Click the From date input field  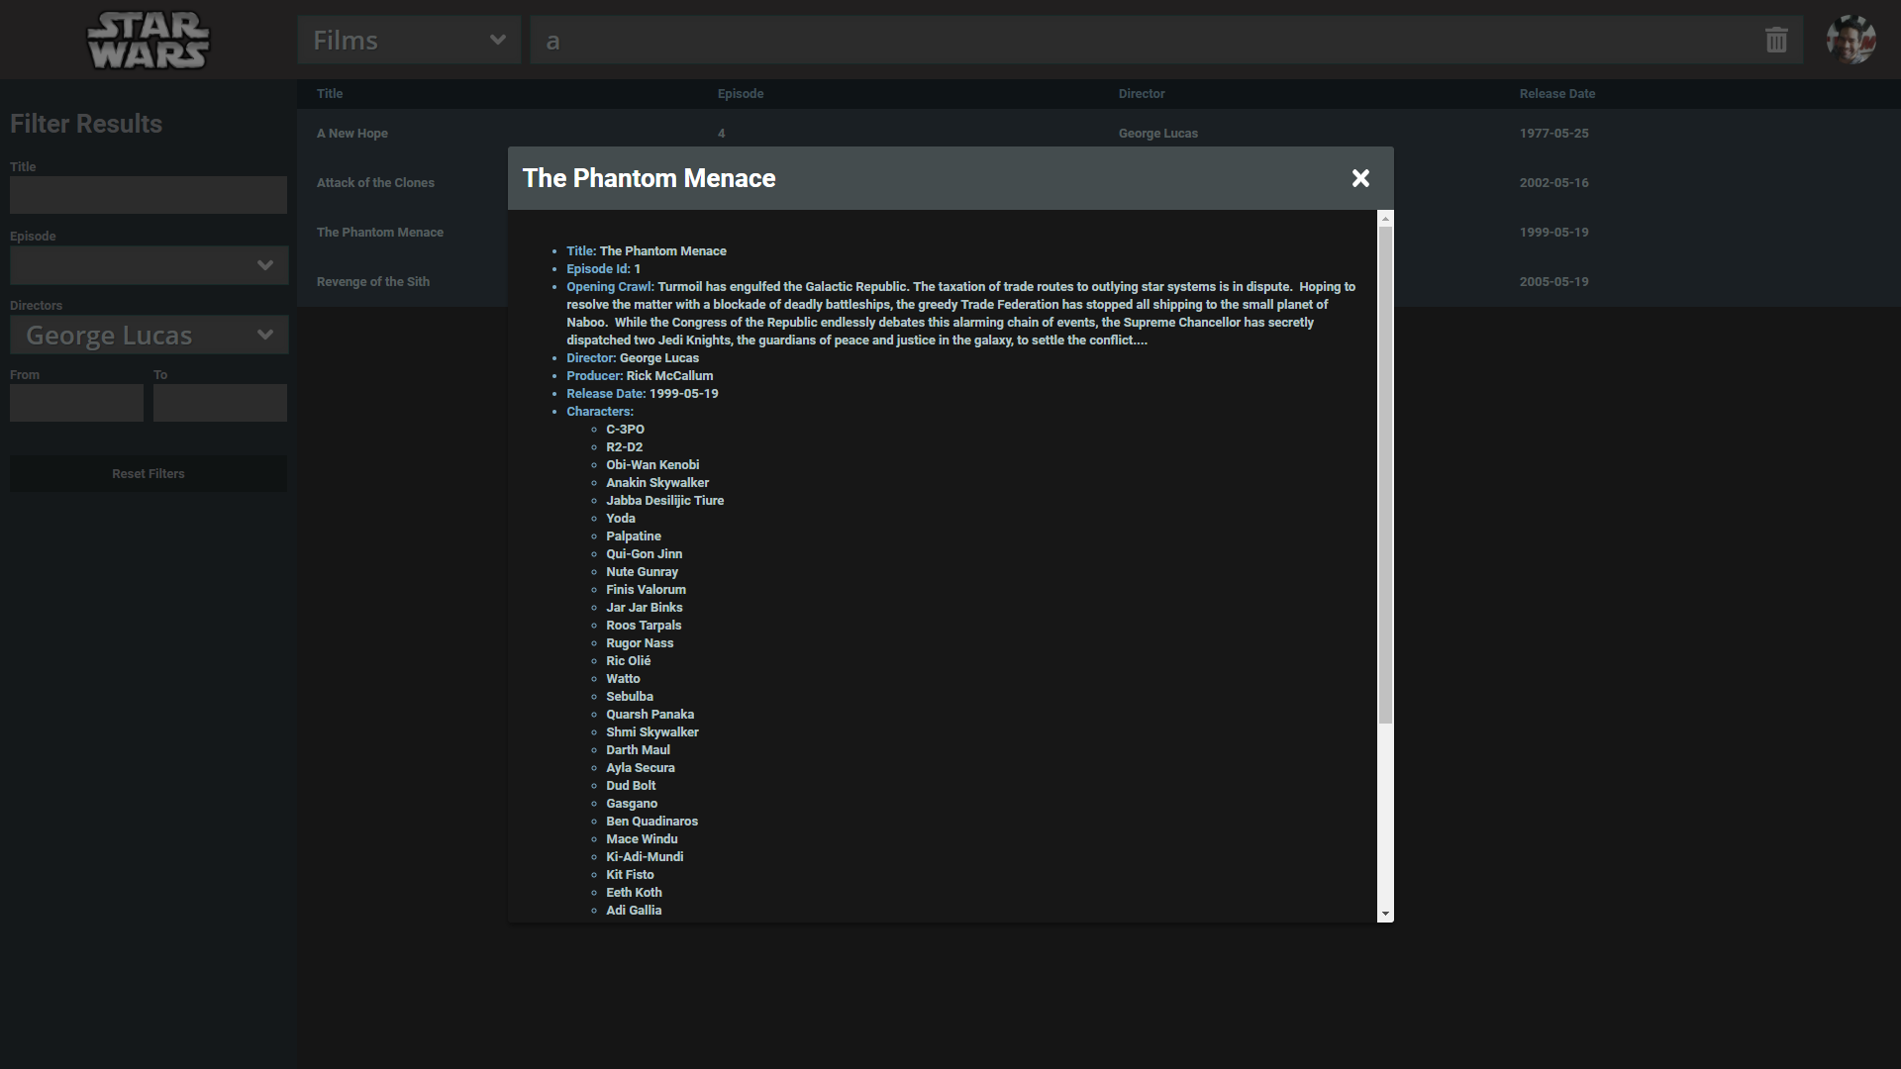(x=76, y=403)
